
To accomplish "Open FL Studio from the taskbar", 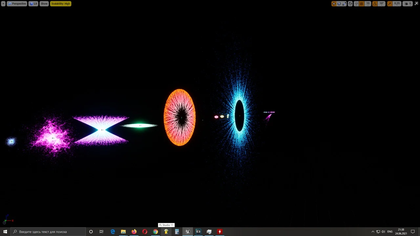I will pyautogui.click(x=166, y=232).
